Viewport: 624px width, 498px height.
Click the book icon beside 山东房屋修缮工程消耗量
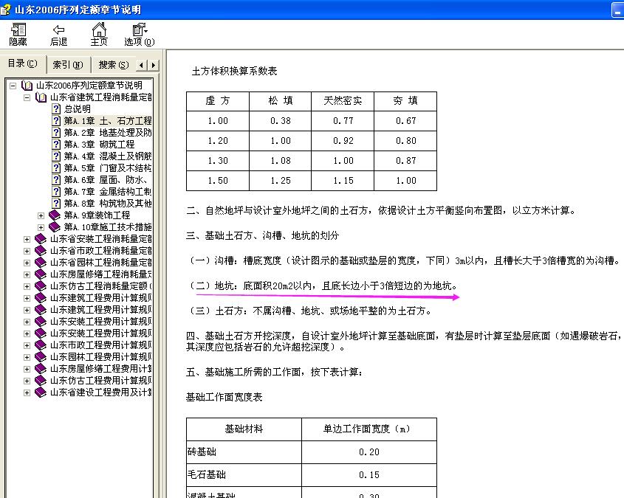click(x=41, y=274)
